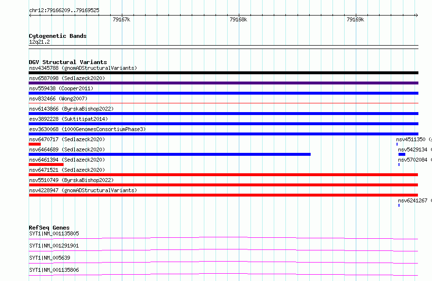The width and height of the screenshot is (432, 281).
Task: Select the red nsv4228947 variant bar
Action: tap(223, 195)
